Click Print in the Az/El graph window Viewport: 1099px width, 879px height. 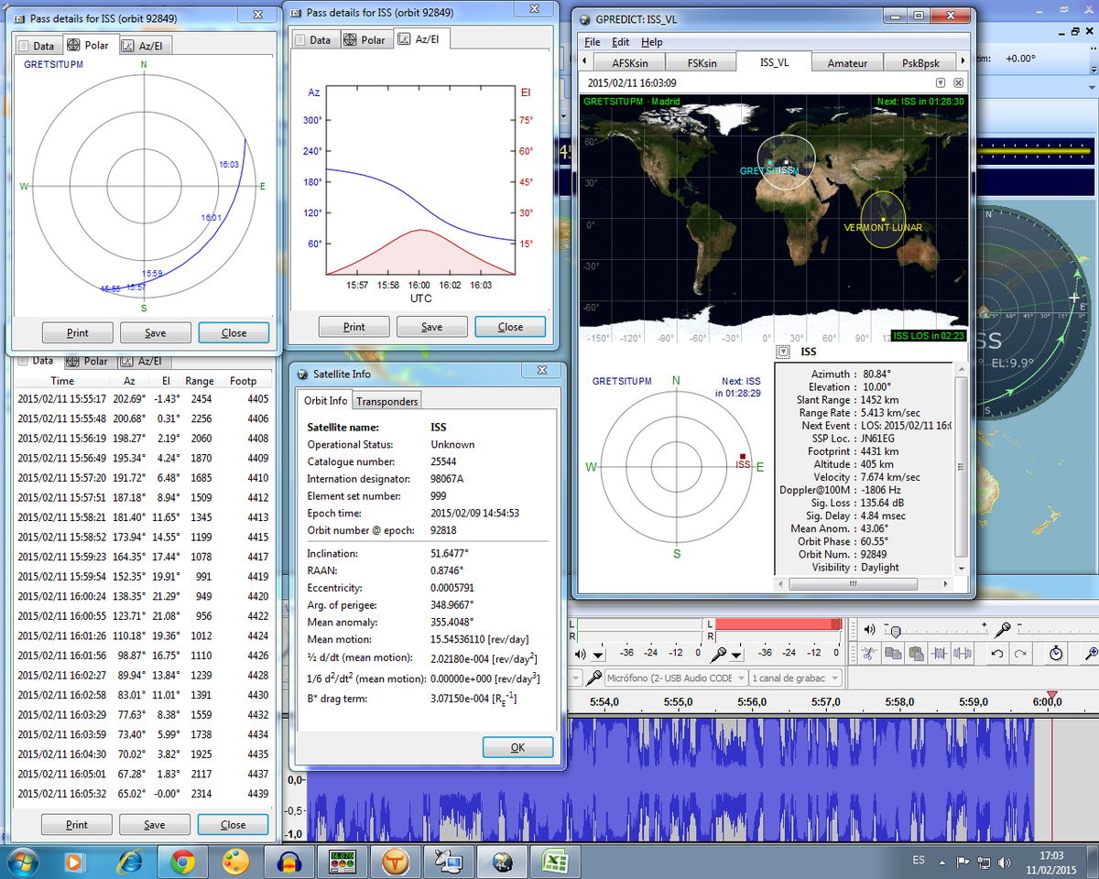point(354,327)
